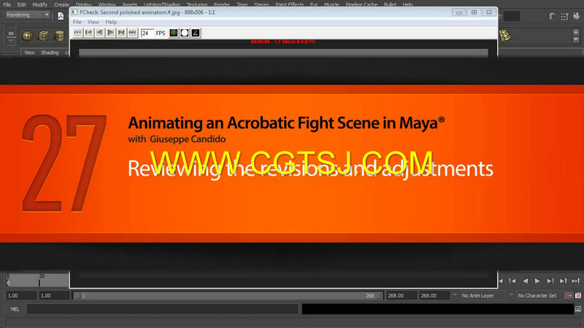Click the MEL command line label
Image resolution: width=584 pixels, height=328 pixels.
[x=15, y=309]
